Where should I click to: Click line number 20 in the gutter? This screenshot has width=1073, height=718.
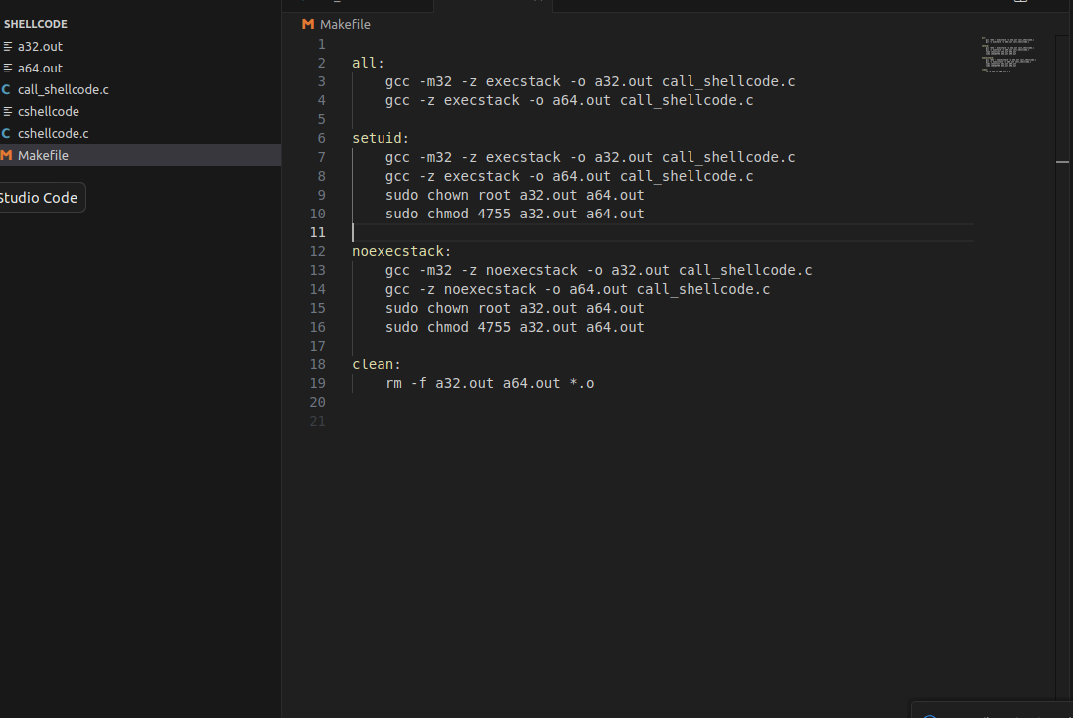pyautogui.click(x=318, y=403)
